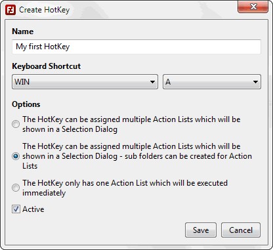273x250 pixels.
Task: Click the Active label text
Action: coord(33,209)
